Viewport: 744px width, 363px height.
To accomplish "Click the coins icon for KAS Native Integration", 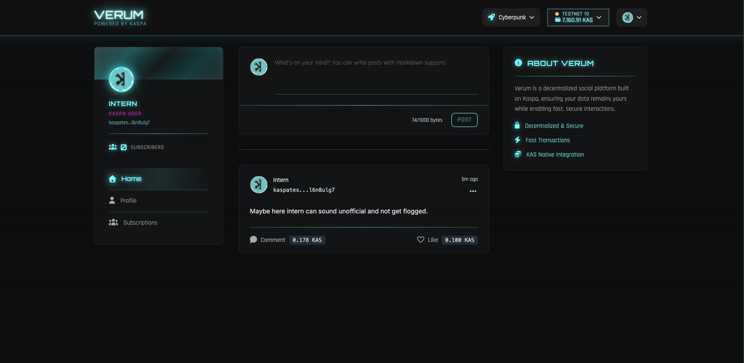I will coord(518,154).
